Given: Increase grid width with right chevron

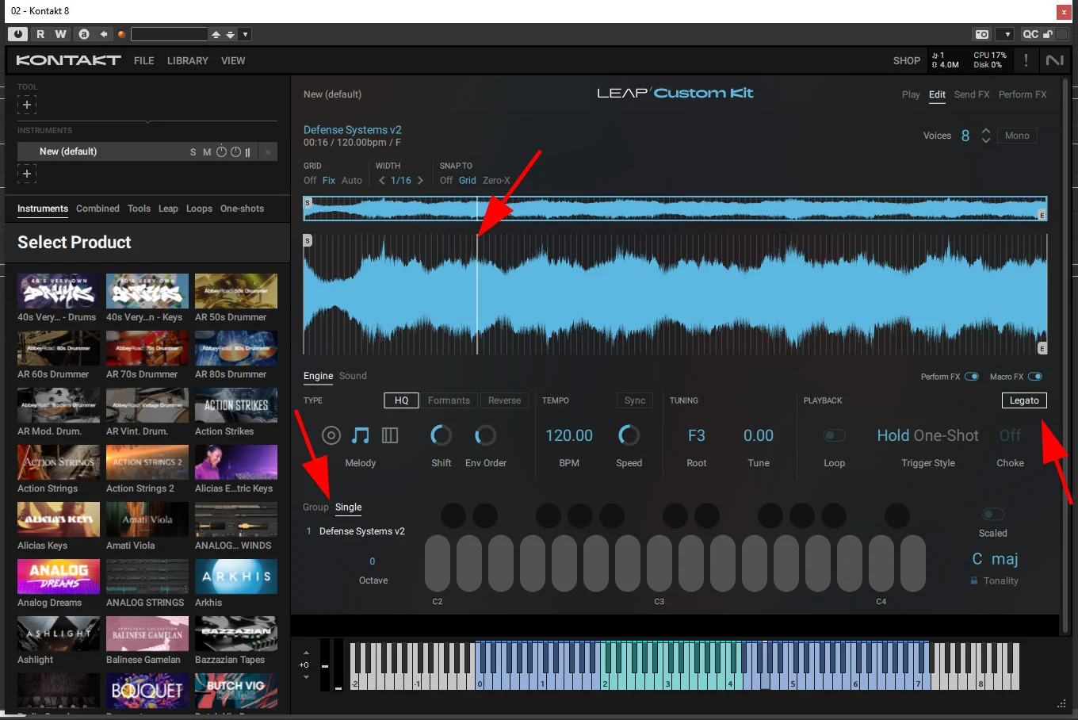Looking at the screenshot, I should [x=420, y=181].
